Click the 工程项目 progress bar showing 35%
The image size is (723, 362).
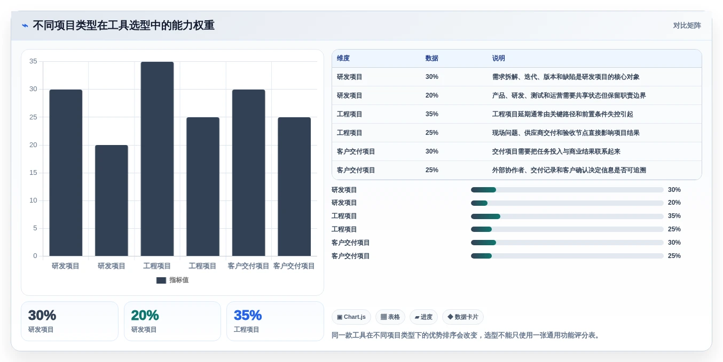[x=567, y=216]
